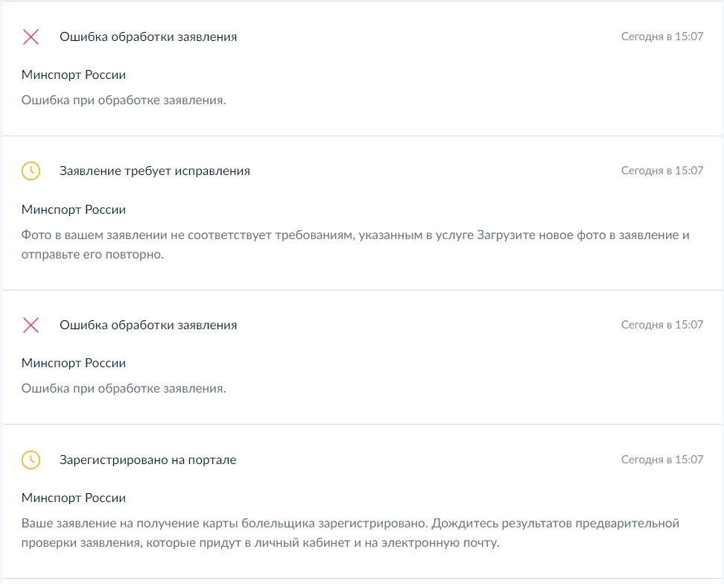Click the red X icon of the topmost error entry
This screenshot has height=584, width=724.
31,37
